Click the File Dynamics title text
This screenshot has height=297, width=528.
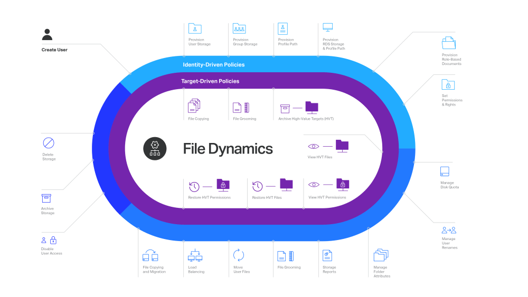coord(228,149)
